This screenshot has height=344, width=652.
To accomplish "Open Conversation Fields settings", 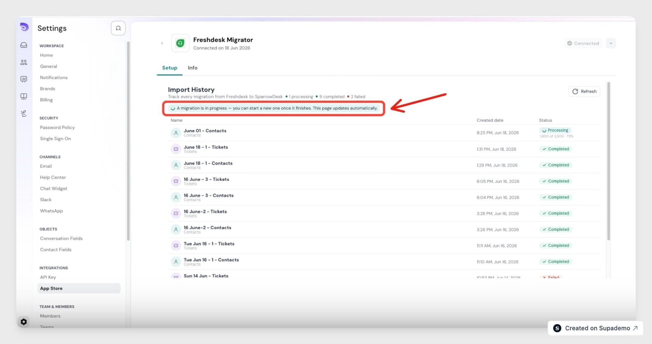I will coord(61,239).
